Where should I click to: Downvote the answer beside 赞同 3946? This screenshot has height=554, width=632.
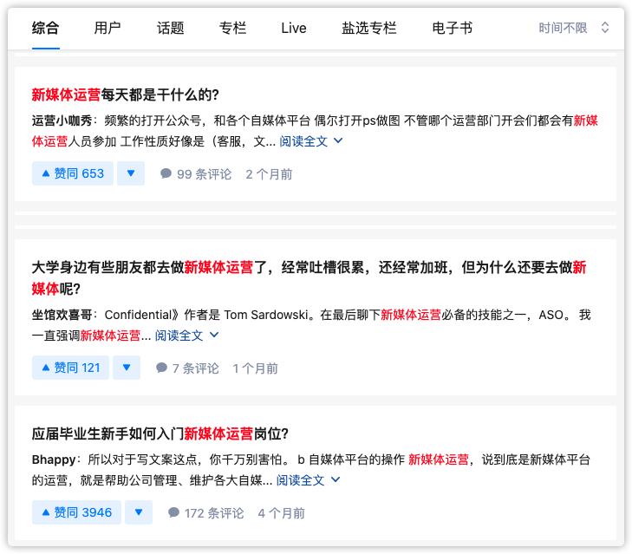coord(139,512)
